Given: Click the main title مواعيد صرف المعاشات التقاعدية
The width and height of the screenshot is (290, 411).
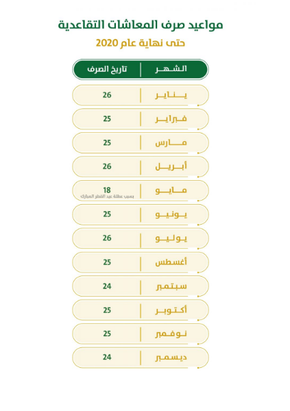Looking at the screenshot, I should coord(141,25).
